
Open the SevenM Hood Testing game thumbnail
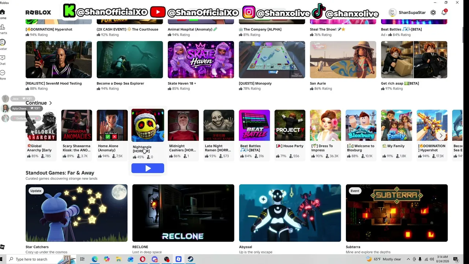pos(59,60)
